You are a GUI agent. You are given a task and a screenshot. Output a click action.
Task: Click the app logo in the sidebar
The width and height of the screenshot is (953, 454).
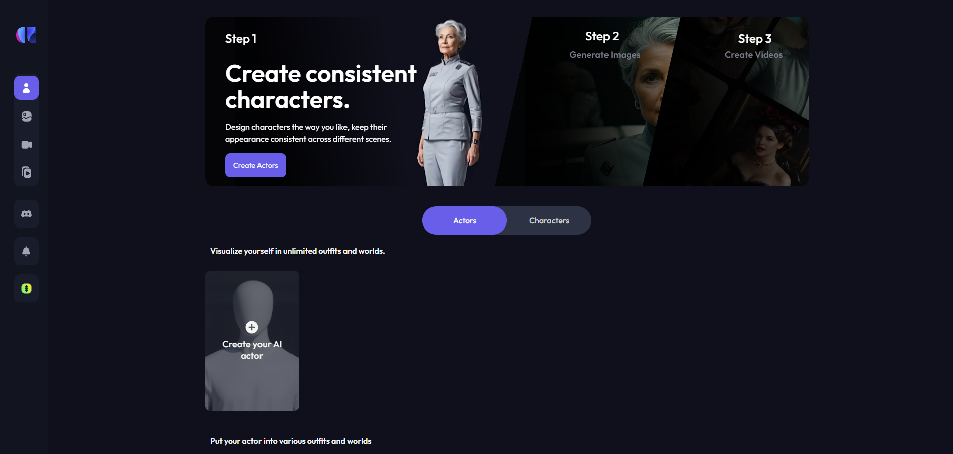tap(26, 35)
